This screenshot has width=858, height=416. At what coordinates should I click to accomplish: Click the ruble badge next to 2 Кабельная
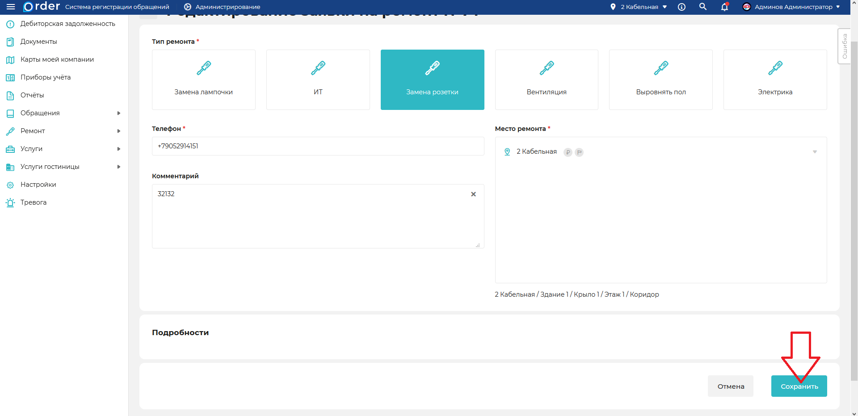(x=568, y=152)
